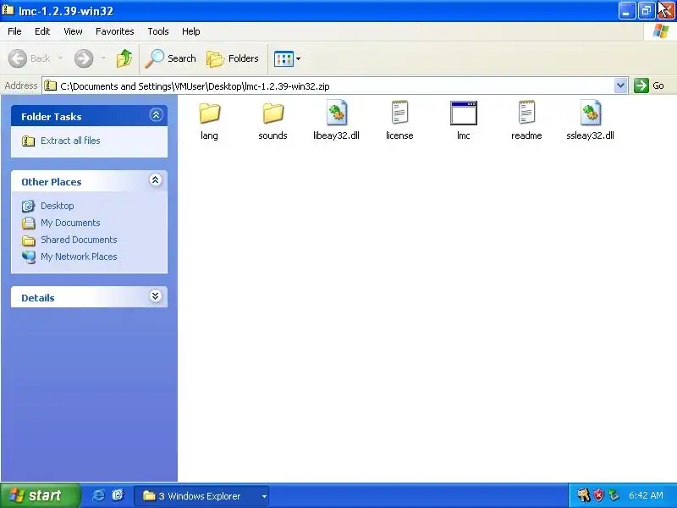Open the Views button menu
Image resolution: width=677 pixels, height=508 pixels.
(287, 58)
